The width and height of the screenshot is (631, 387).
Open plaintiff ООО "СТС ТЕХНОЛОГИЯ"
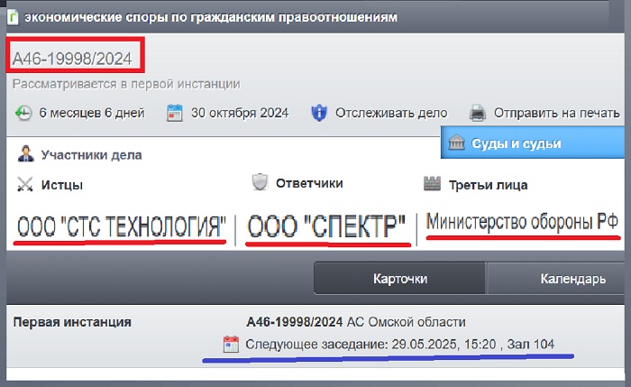[121, 226]
